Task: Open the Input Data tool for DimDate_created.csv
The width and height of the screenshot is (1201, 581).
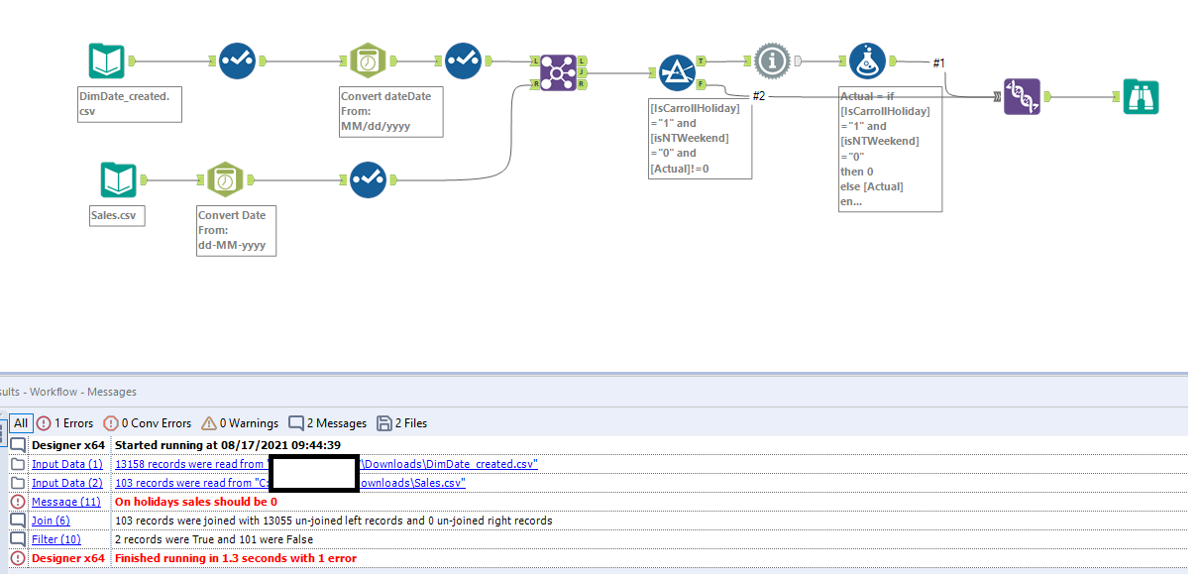Action: [105, 60]
